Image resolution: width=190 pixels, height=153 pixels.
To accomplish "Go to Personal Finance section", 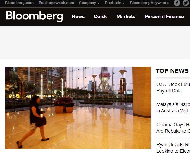I will point(164,17).
